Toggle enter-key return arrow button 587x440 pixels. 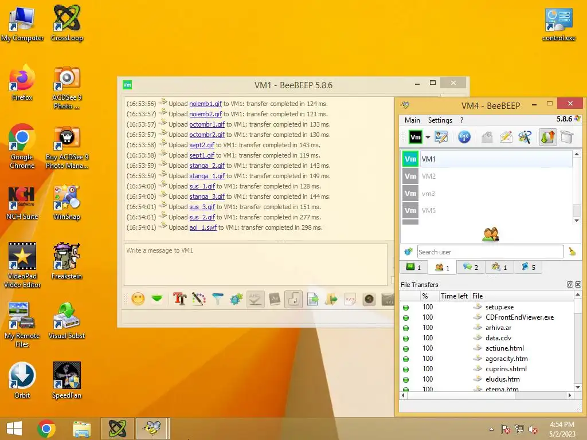click(293, 299)
